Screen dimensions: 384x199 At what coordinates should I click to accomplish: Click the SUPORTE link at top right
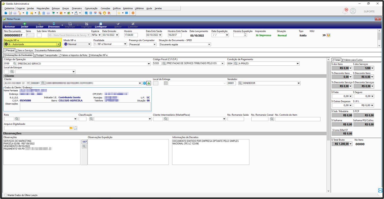(x=369, y=11)
